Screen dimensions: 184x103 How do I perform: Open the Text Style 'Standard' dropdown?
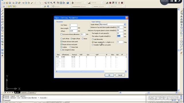coord(86,3)
